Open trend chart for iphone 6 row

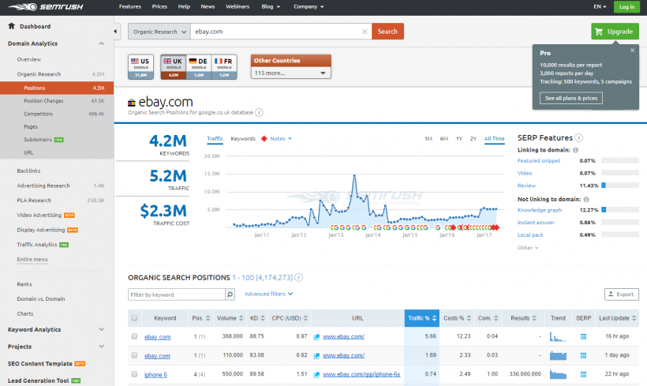[x=558, y=374]
